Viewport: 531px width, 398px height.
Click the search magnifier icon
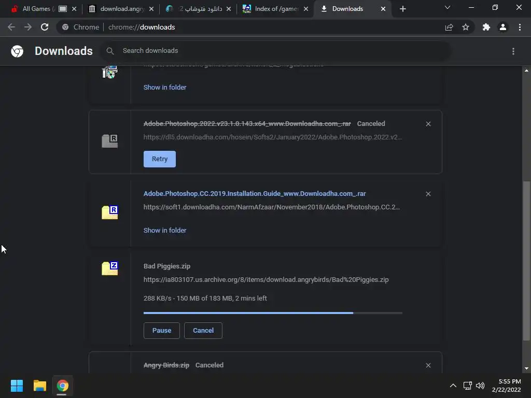point(110,51)
